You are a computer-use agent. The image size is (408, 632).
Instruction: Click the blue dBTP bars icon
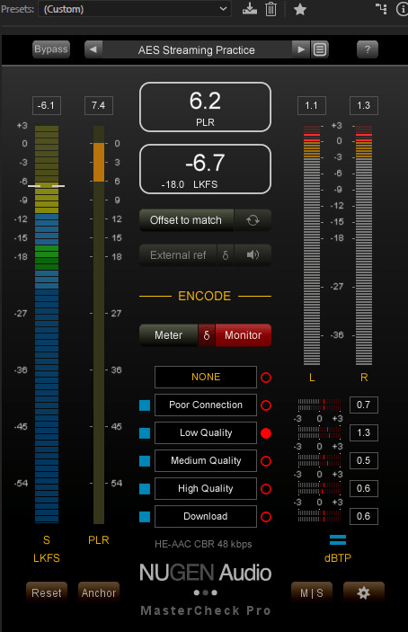tap(338, 539)
